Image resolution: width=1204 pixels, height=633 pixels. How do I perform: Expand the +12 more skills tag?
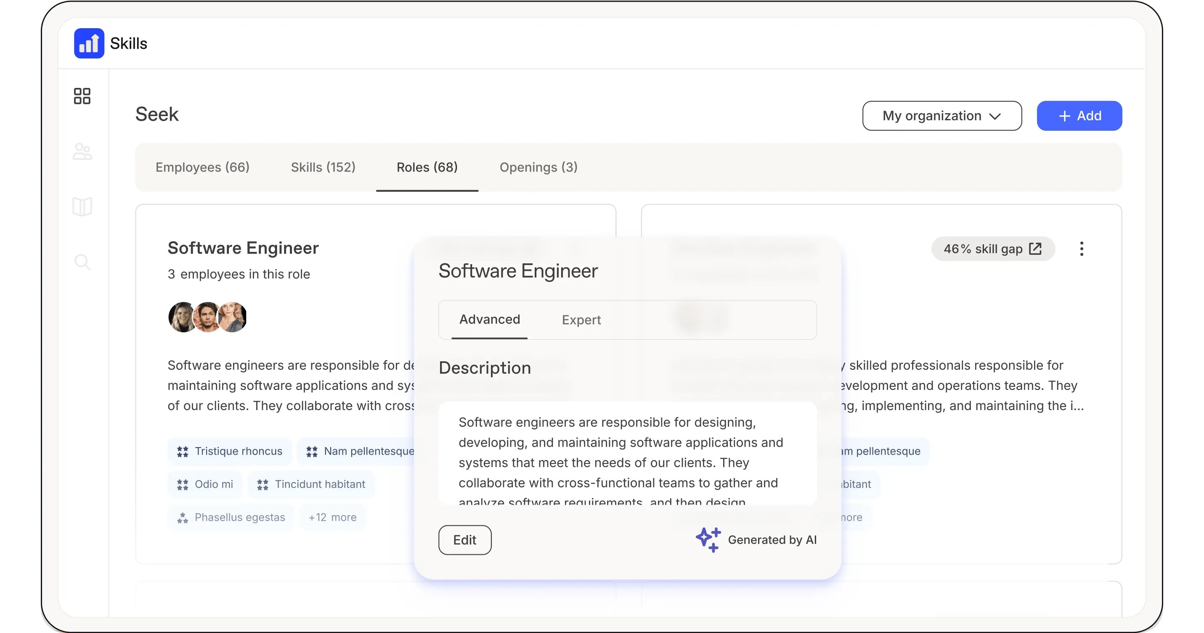[x=332, y=517]
